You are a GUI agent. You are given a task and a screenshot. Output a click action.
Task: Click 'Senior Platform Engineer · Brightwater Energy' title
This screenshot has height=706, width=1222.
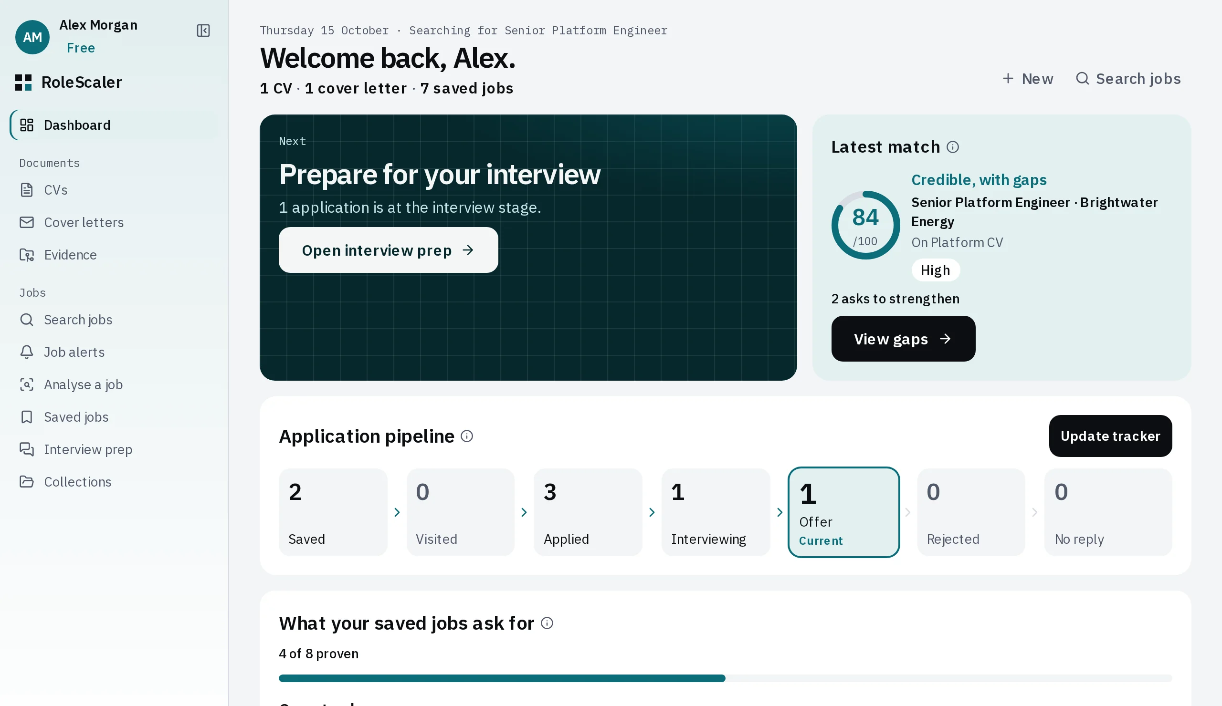(1034, 212)
